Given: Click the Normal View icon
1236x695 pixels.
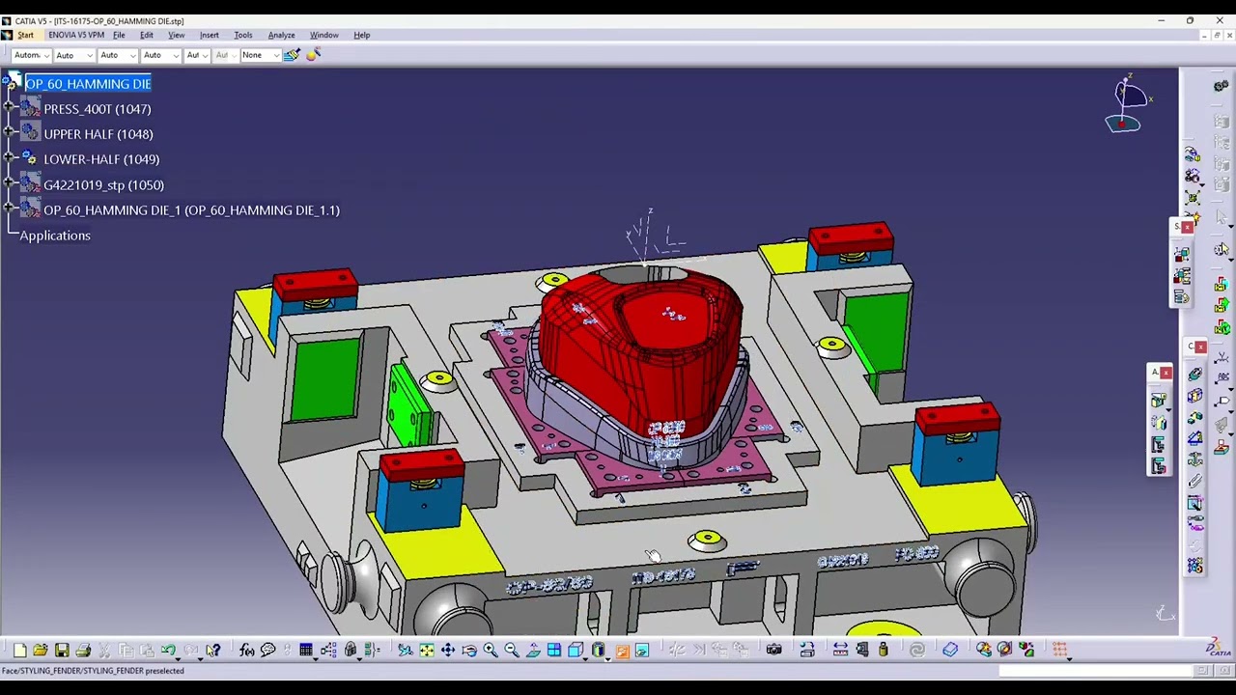Looking at the screenshot, I should click(x=533, y=651).
